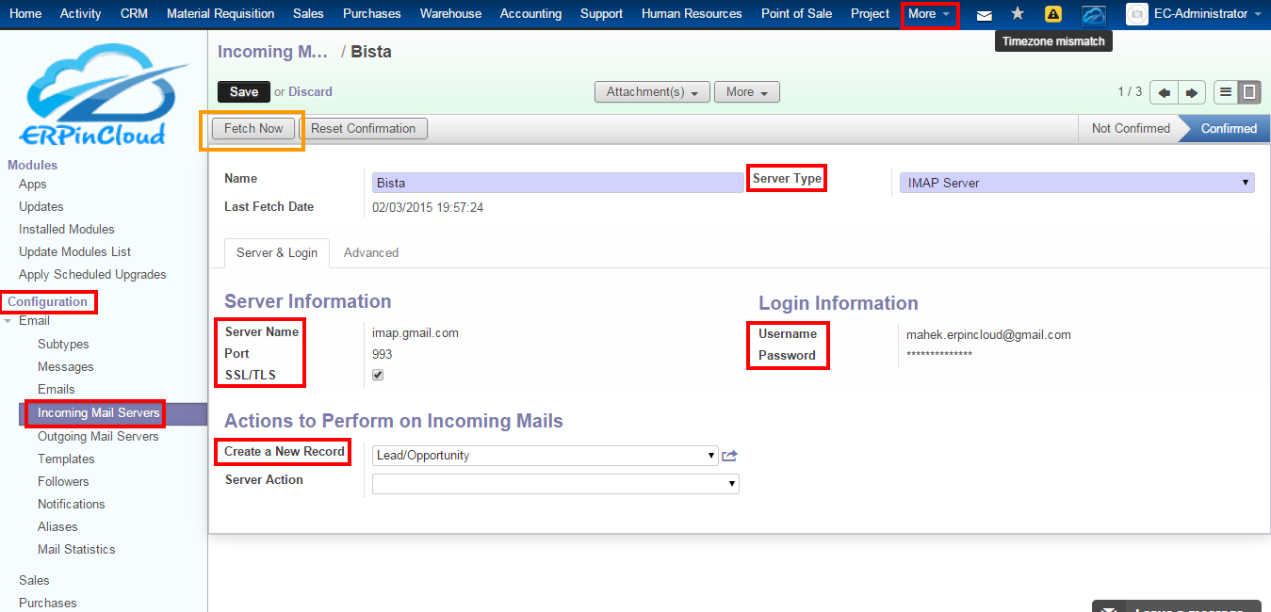
Task: Open the Server Type IMAP Server dropdown
Action: pos(1077,183)
